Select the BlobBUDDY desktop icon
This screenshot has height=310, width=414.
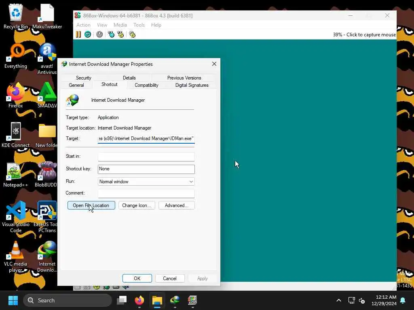[46, 174]
